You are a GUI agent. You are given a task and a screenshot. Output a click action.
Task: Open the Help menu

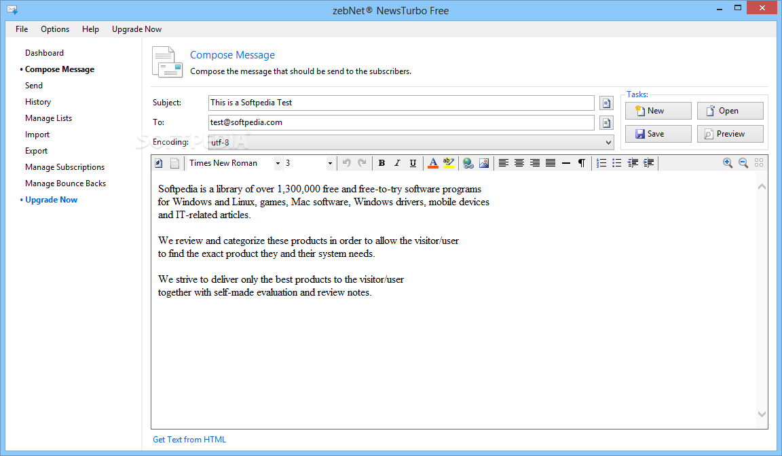[x=90, y=29]
